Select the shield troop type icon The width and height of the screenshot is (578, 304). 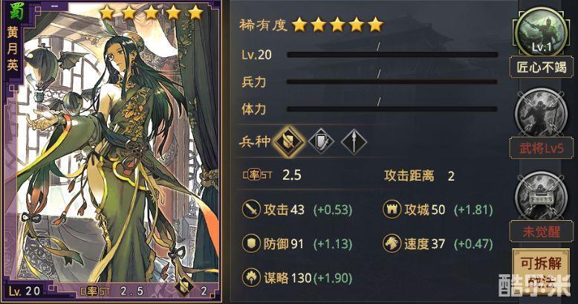click(x=289, y=142)
